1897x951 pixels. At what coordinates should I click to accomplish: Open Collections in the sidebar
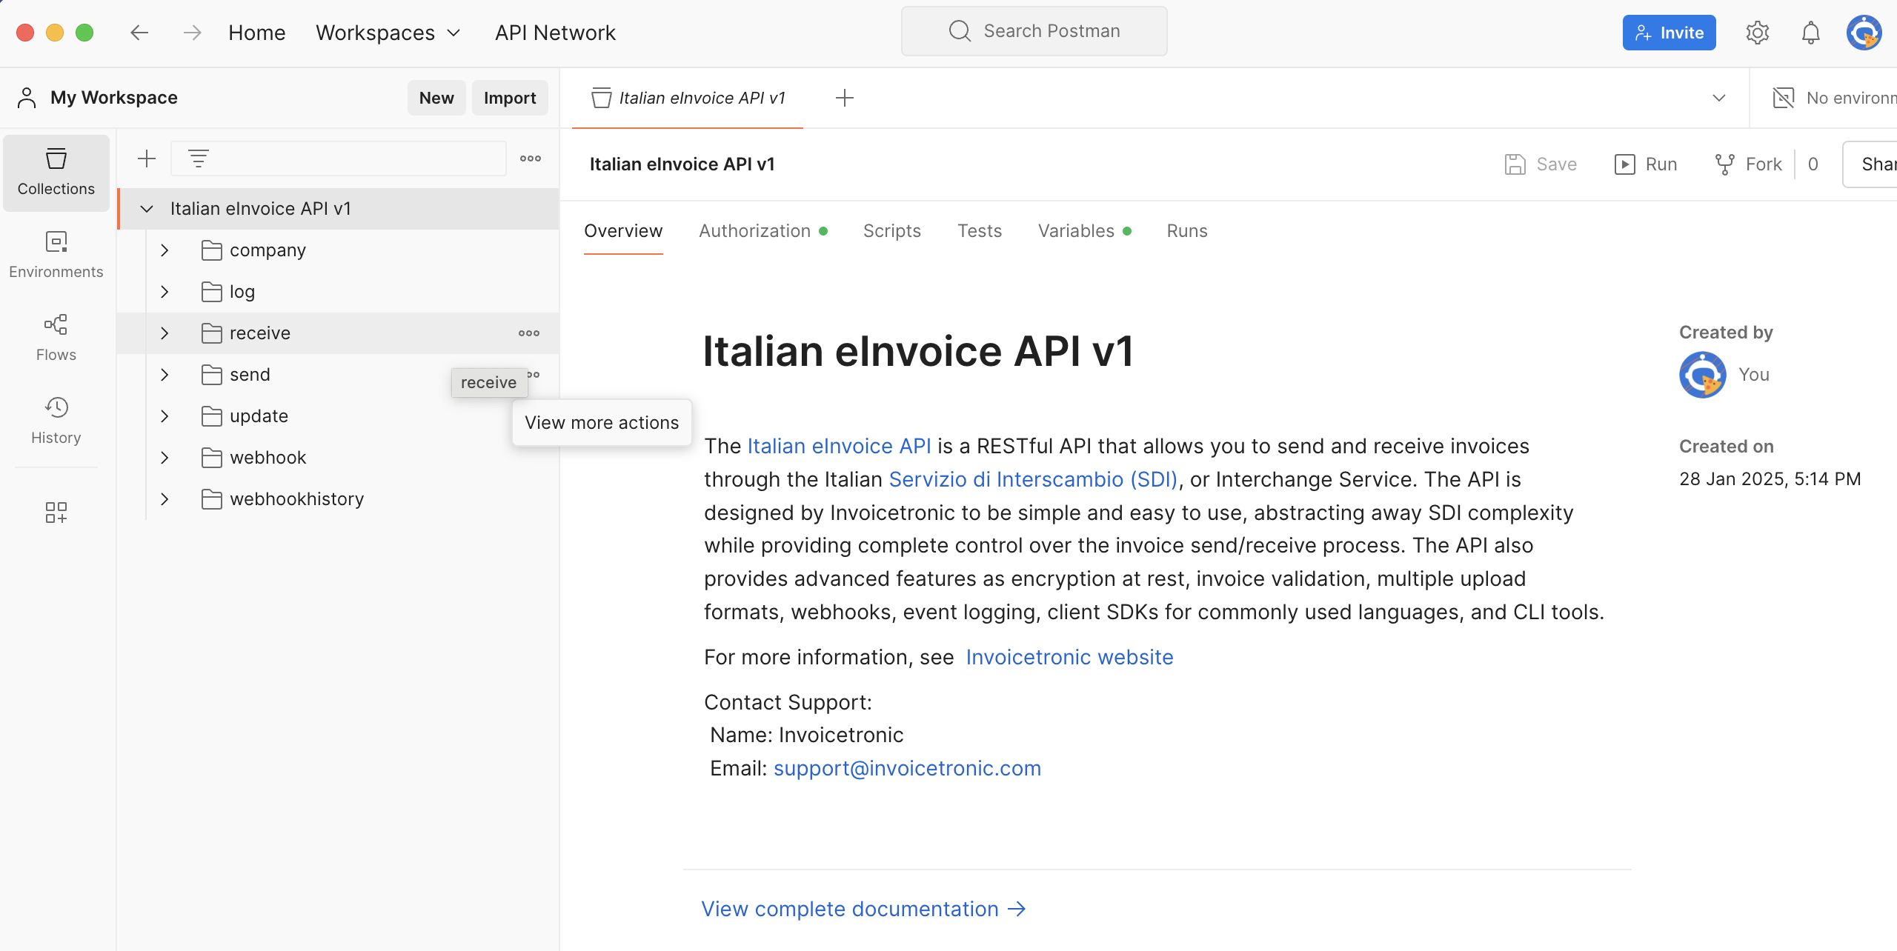click(56, 173)
